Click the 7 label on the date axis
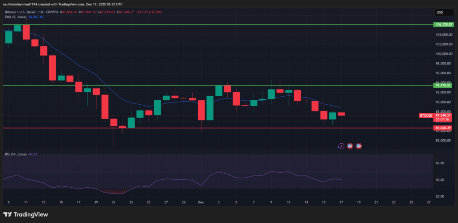The width and height of the screenshot is (458, 223). tap(254, 202)
